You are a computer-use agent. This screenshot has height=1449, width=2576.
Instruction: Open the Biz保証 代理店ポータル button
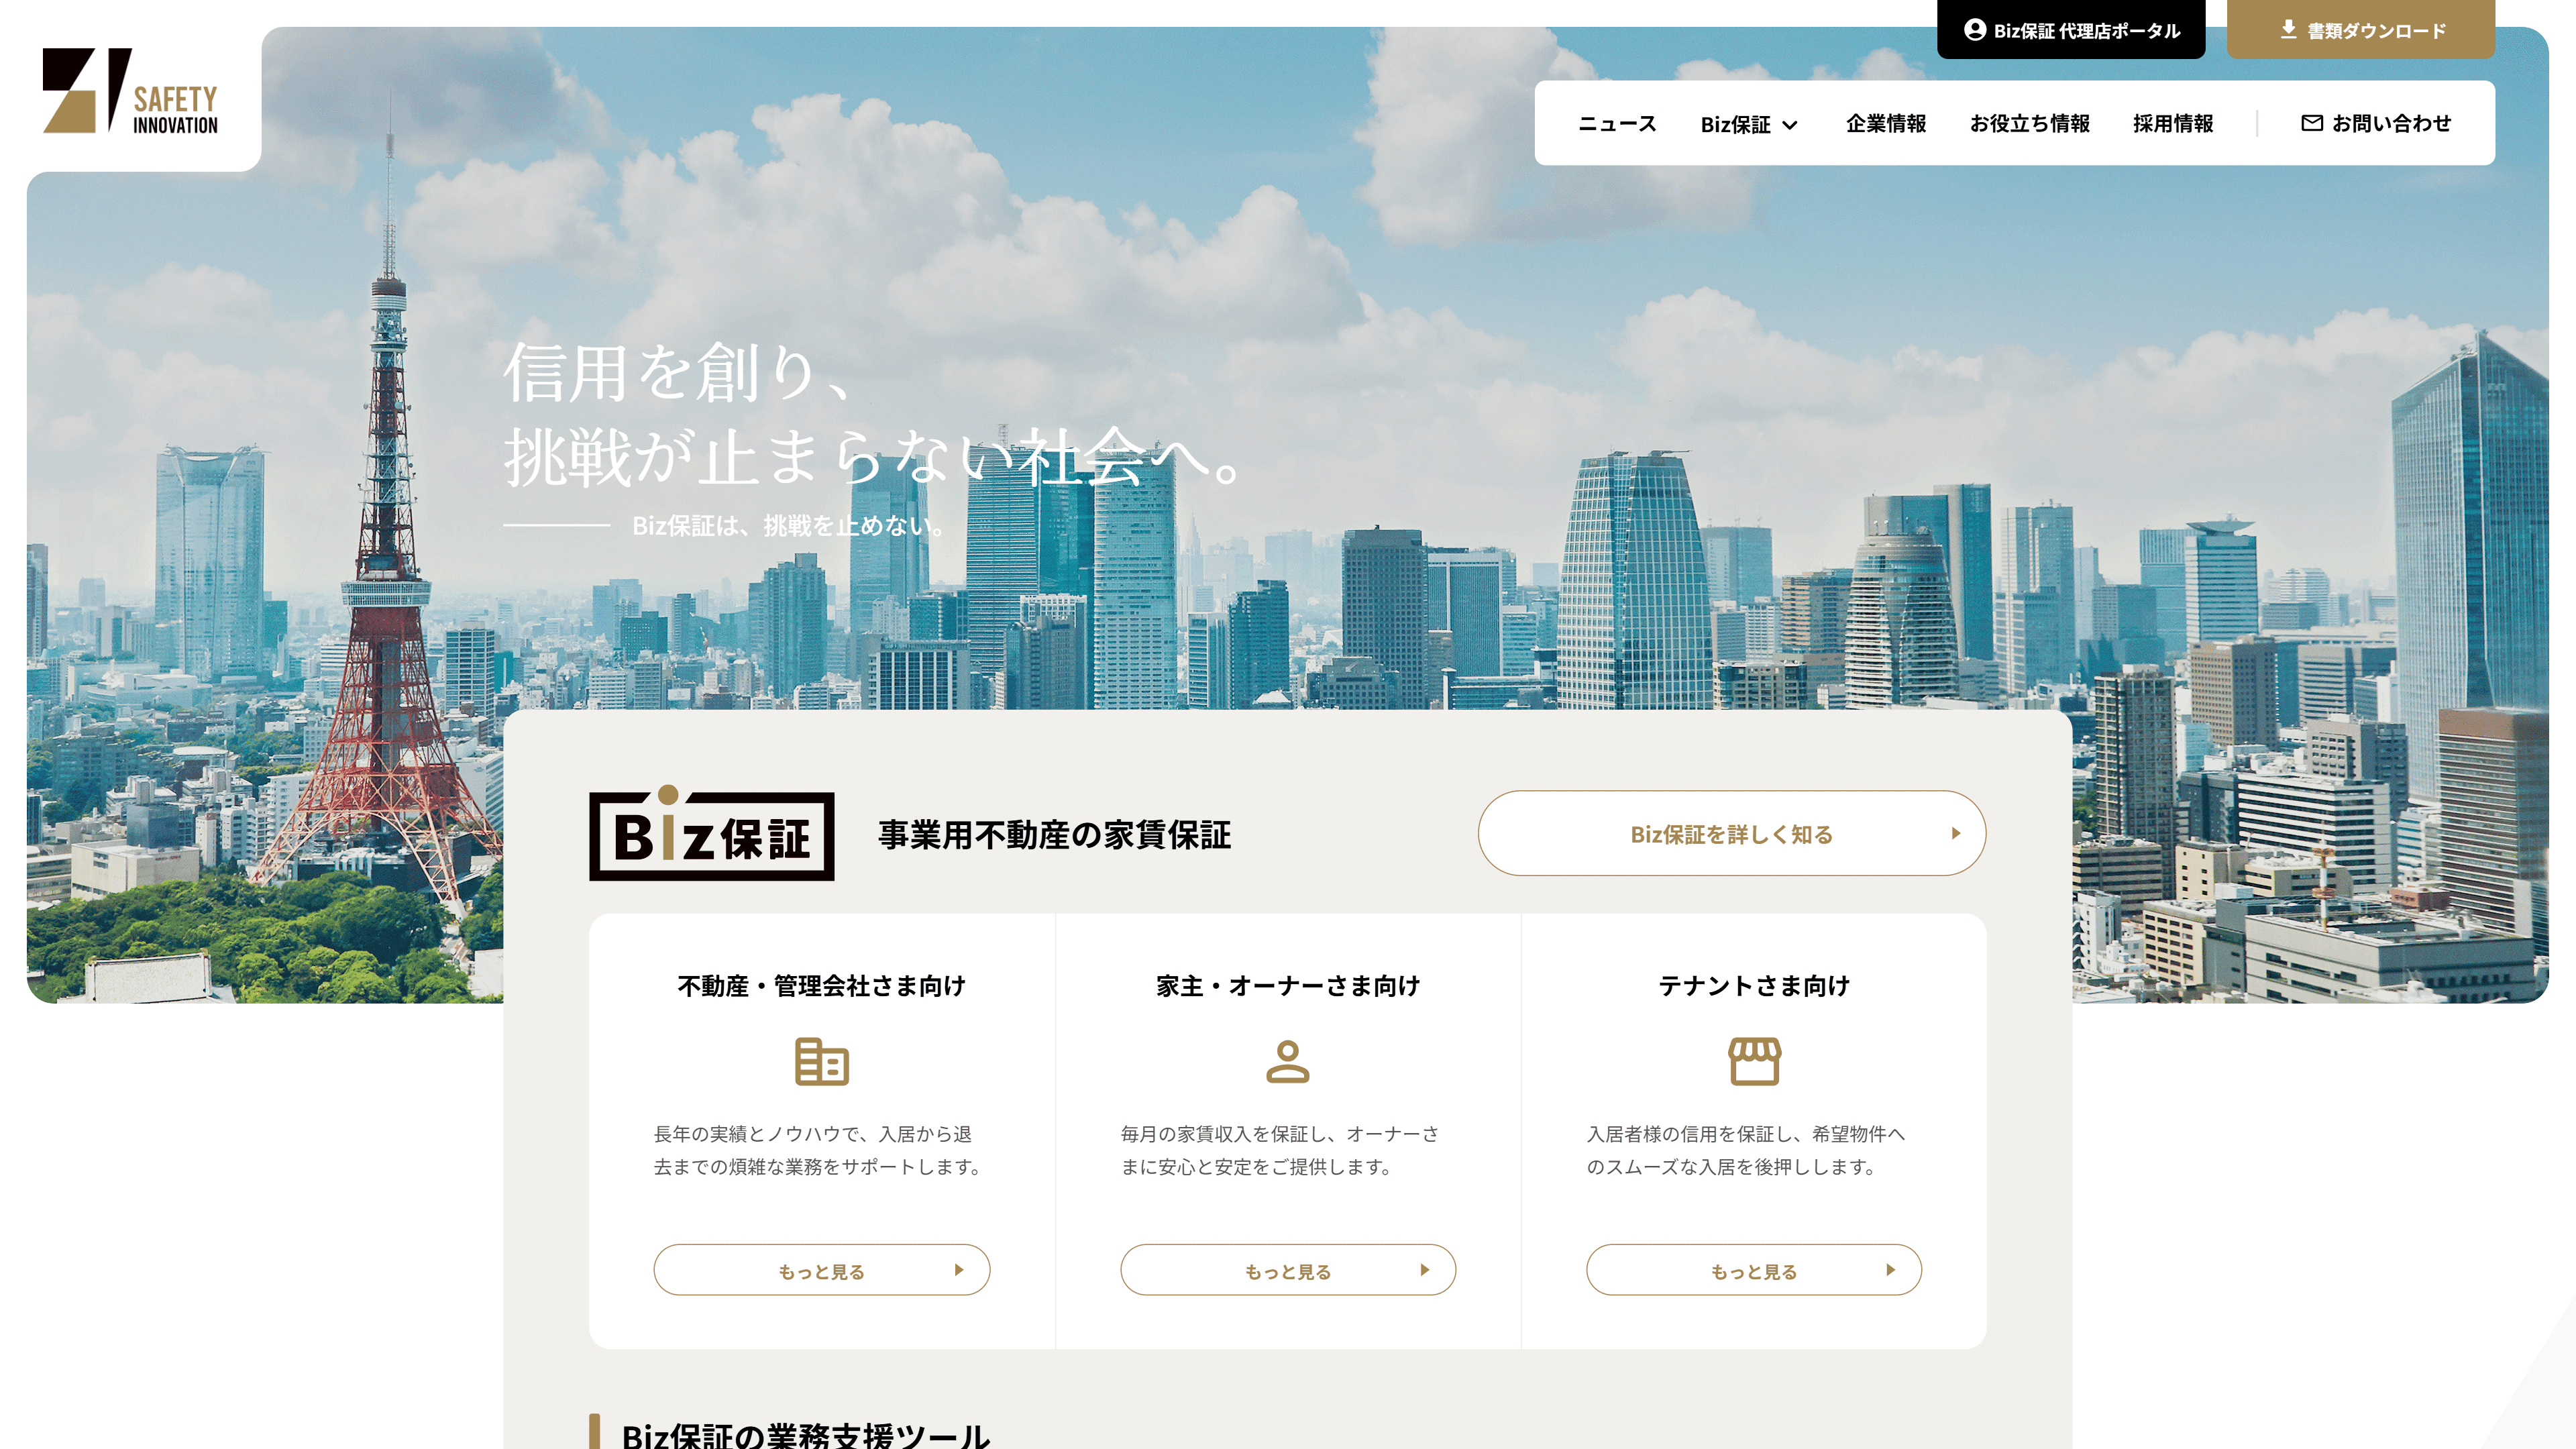(2070, 30)
